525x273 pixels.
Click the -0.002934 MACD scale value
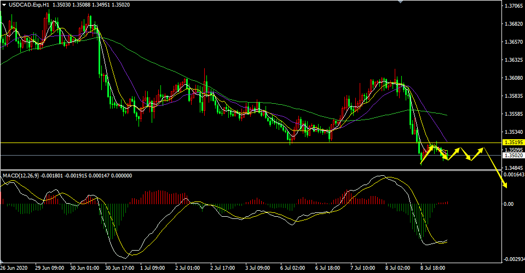(x=514, y=259)
